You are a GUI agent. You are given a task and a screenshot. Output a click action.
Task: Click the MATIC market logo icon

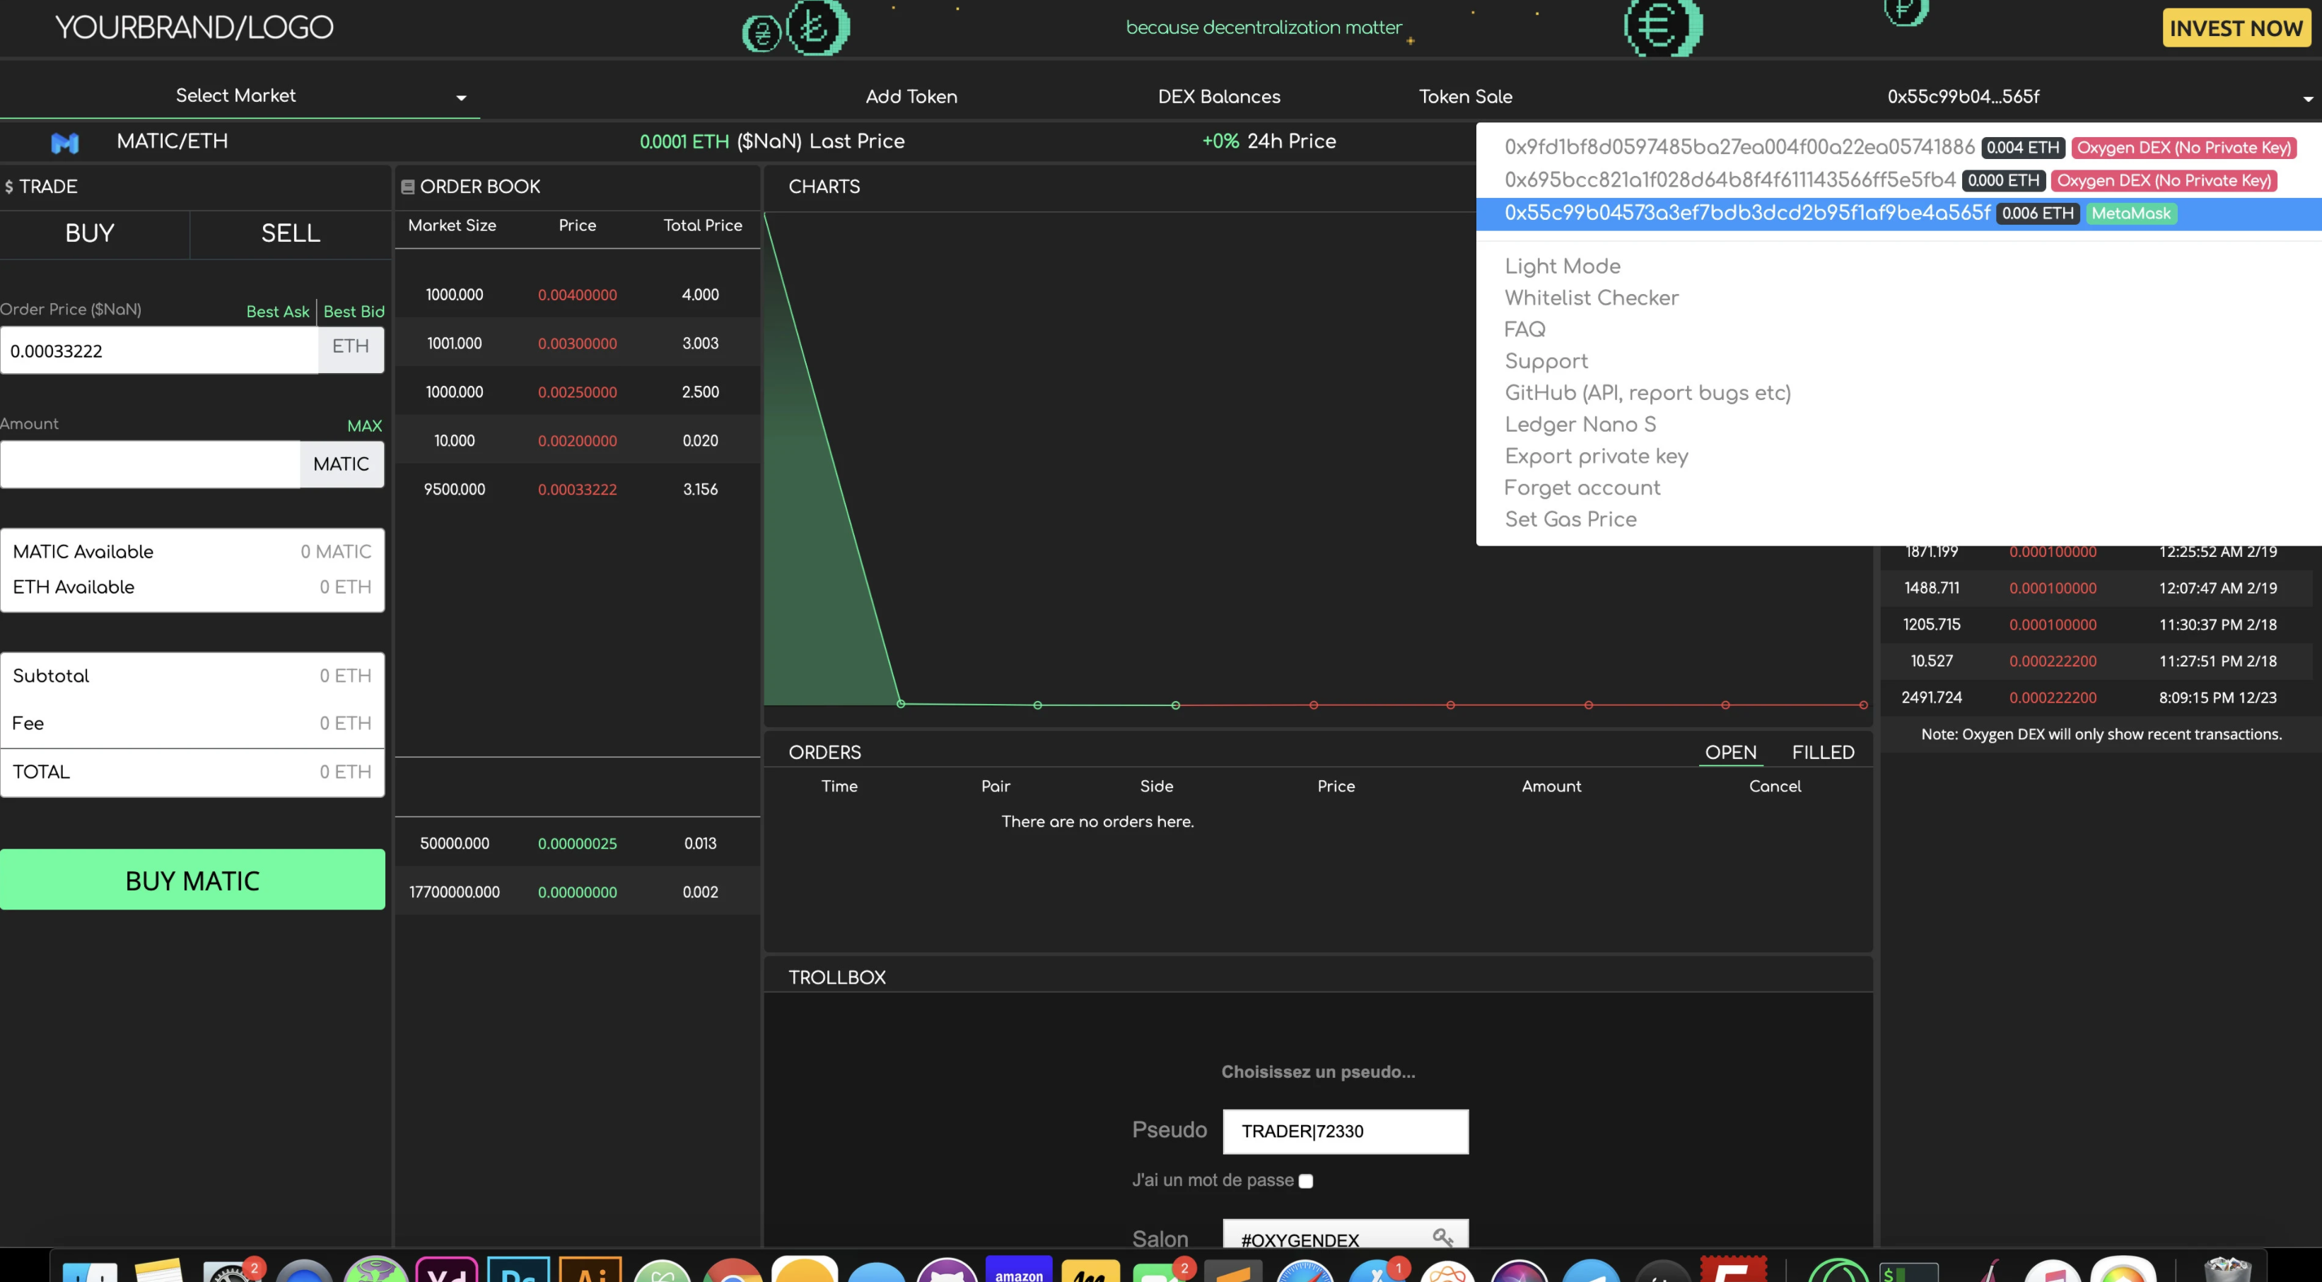tap(64, 142)
